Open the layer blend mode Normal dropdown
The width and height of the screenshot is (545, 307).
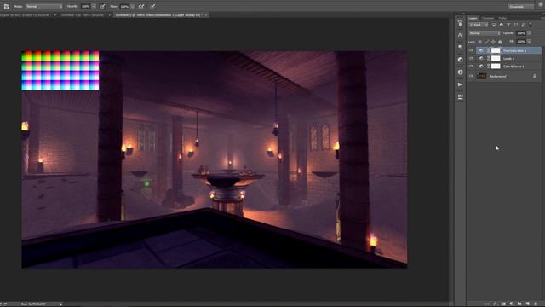pos(485,33)
